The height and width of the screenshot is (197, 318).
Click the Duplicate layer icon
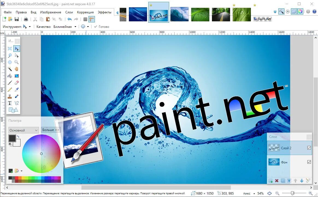[283, 181]
